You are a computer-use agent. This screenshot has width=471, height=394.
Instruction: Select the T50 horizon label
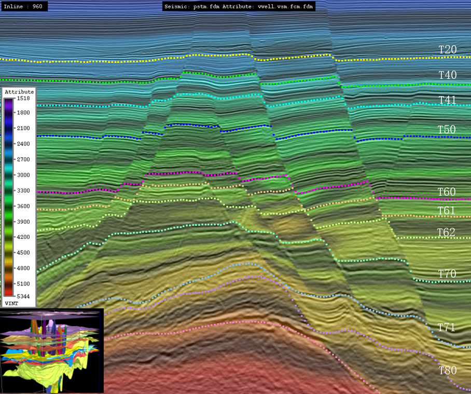click(446, 130)
